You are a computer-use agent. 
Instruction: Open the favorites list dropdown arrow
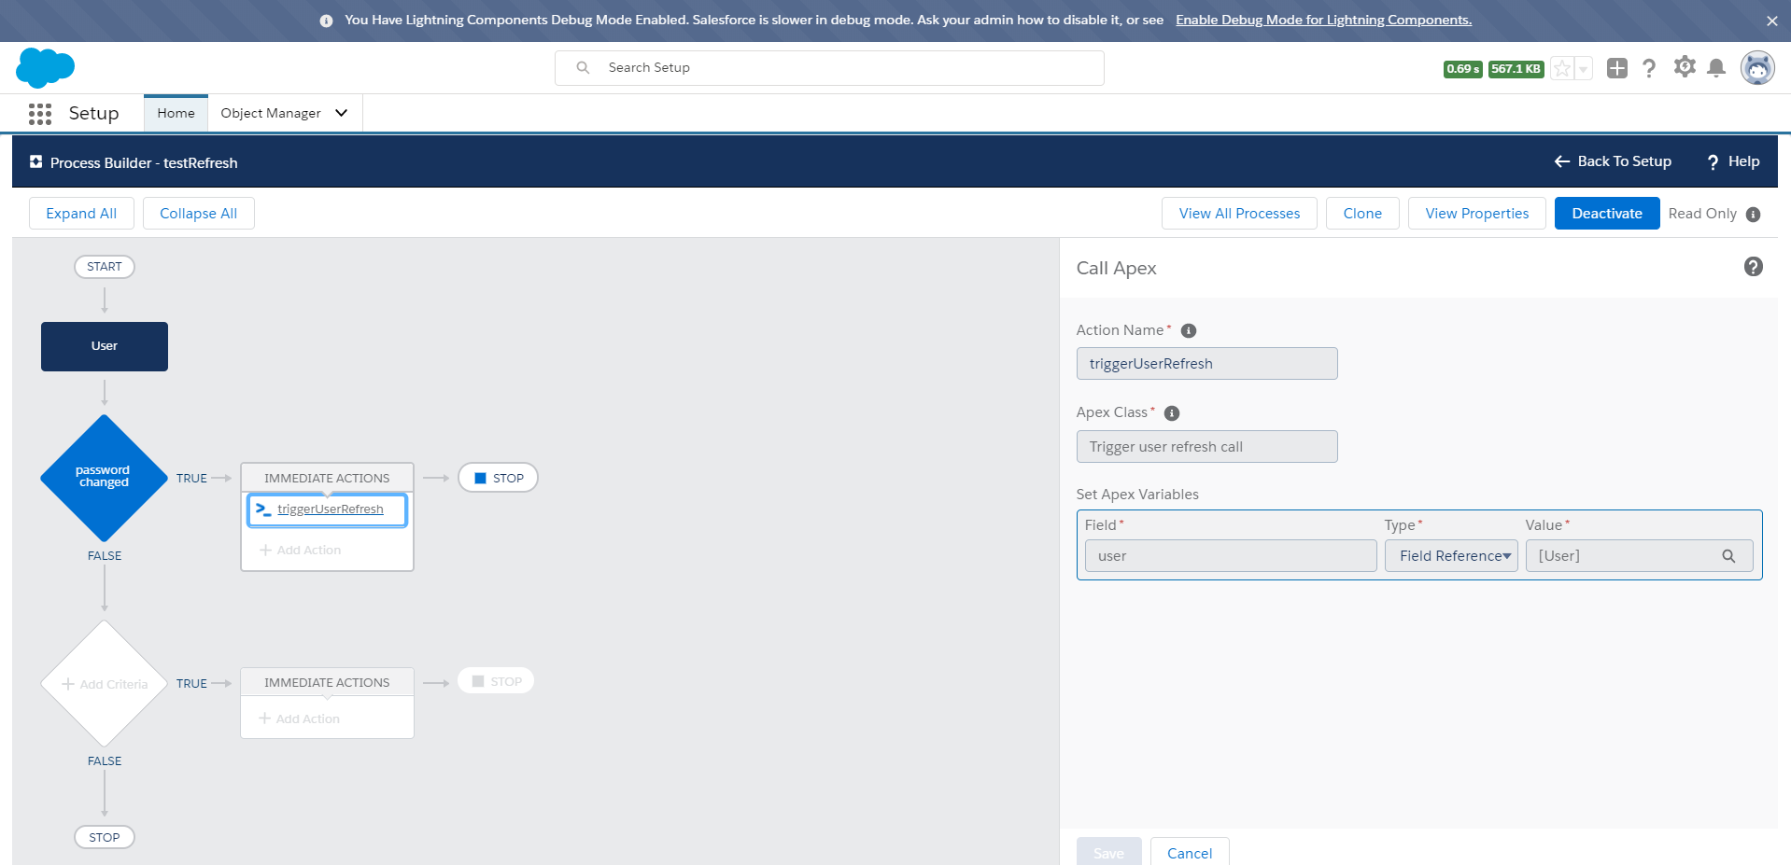pyautogui.click(x=1583, y=68)
